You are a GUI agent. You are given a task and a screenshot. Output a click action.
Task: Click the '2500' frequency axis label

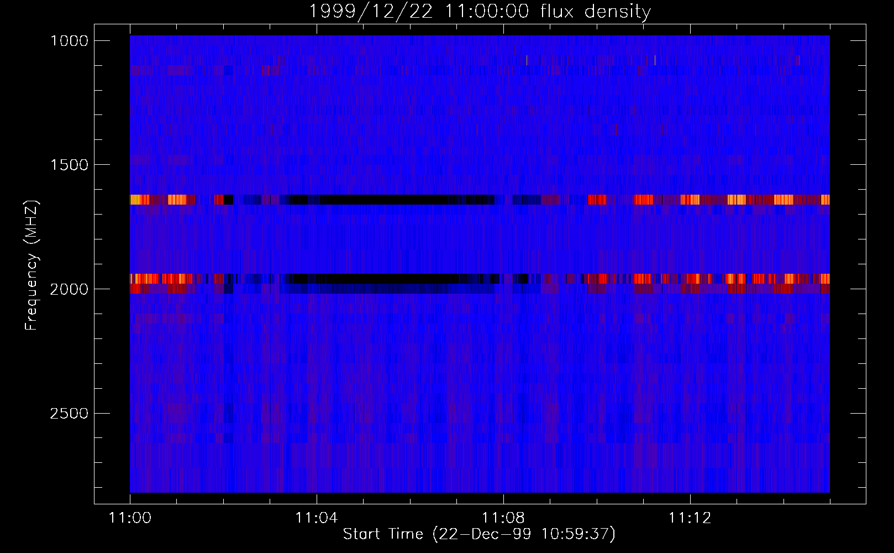pyautogui.click(x=69, y=414)
